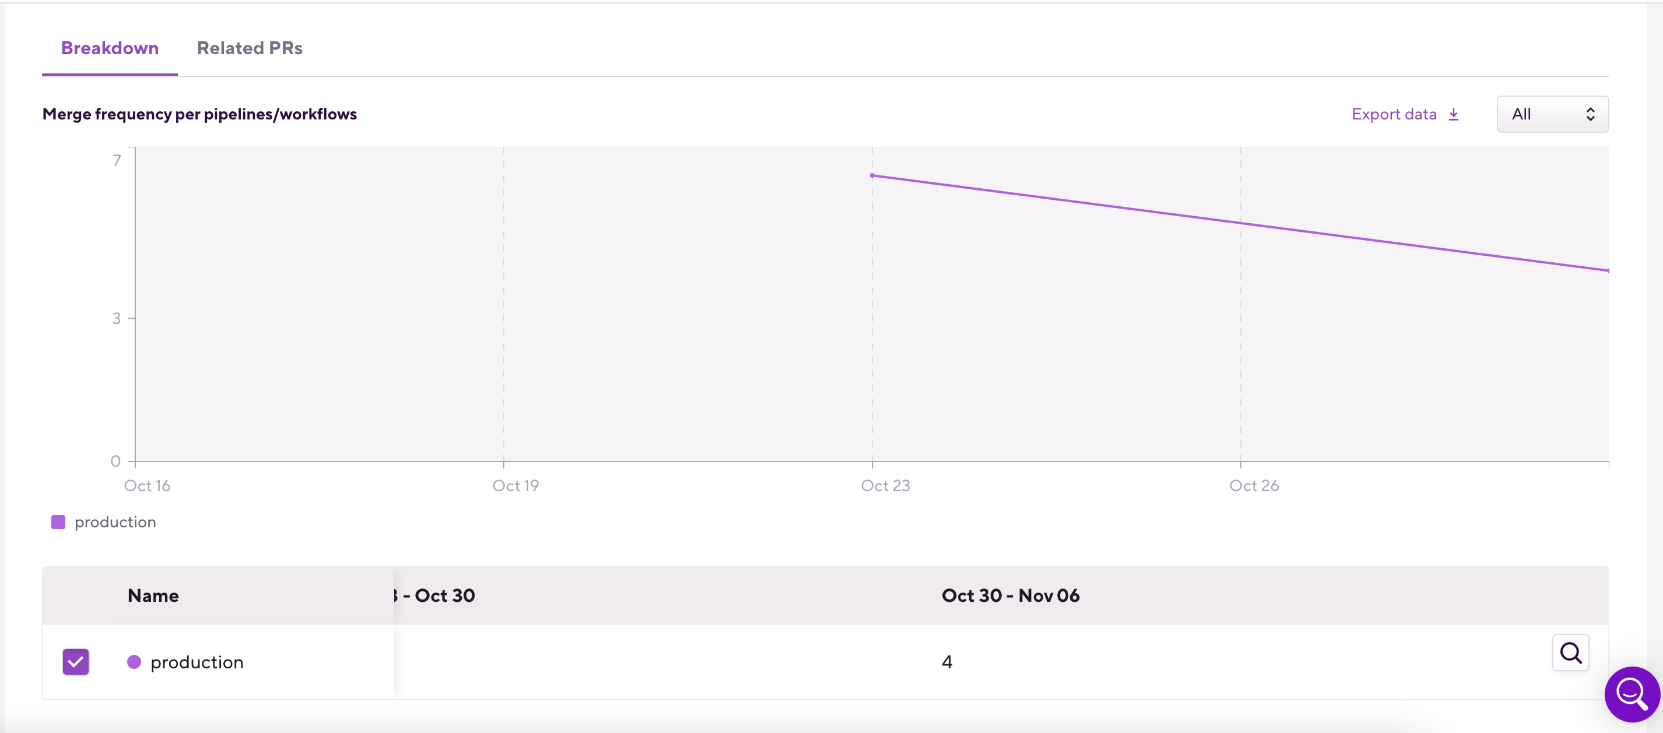Open the Related PRs tab

tap(249, 48)
